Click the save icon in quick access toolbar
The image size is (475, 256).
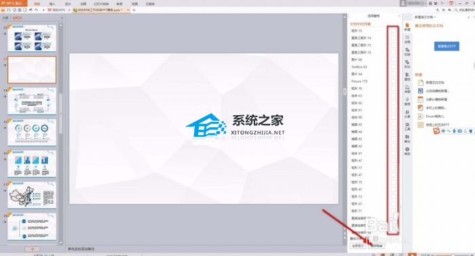coord(8,10)
